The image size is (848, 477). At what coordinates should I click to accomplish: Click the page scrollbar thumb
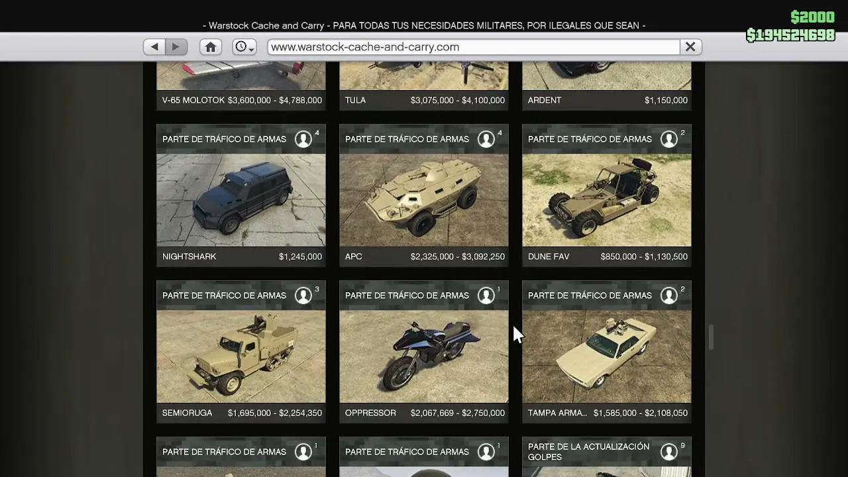711,337
